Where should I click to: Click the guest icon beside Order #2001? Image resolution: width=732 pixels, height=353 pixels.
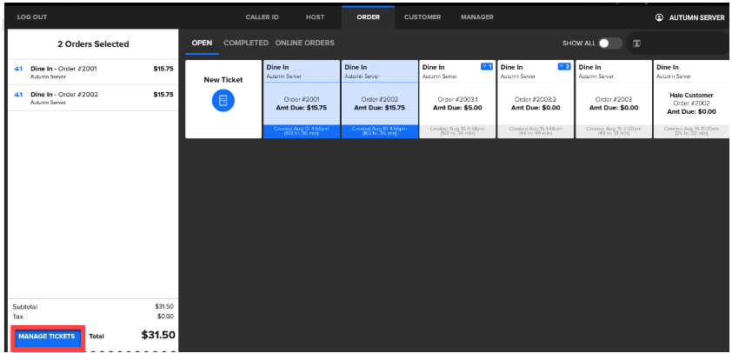click(19, 69)
